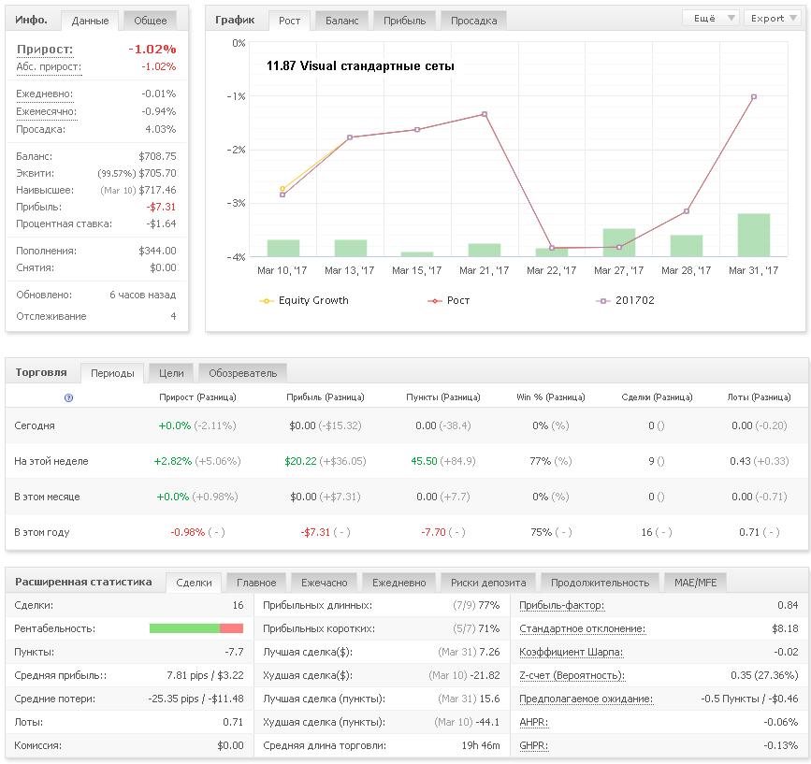Toggle 201702 series legend marker
The height and width of the screenshot is (764, 811).
(603, 301)
